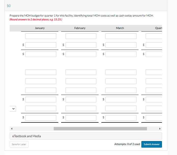This screenshot has height=155, width=177.
Task: Click the March fourth-row input field
Action: 121,72
